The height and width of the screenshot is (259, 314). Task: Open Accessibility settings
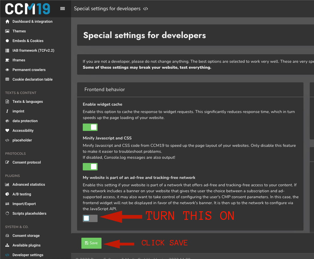(23, 130)
